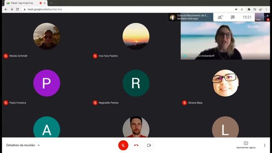This screenshot has width=272, height=153.
Task: Bookmark this page with the star icon
Action: coord(242,9)
